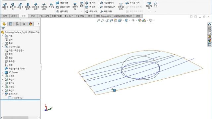The height and width of the screenshot is (119, 212).
Task: Open the 참조 형상 dropdown arrow
Action: pyautogui.click(x=149, y=12)
